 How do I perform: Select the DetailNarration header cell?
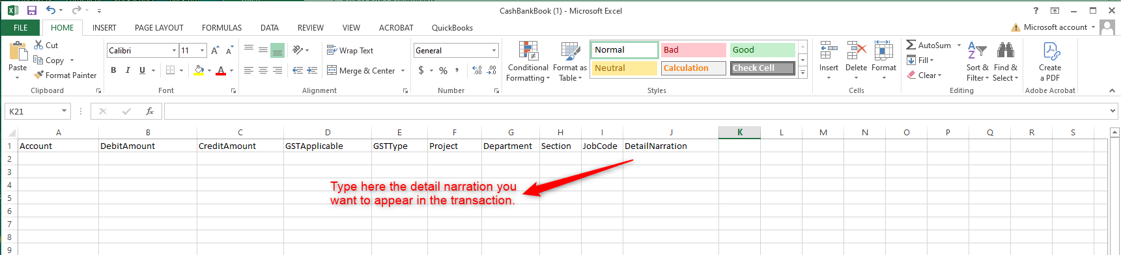pos(670,146)
